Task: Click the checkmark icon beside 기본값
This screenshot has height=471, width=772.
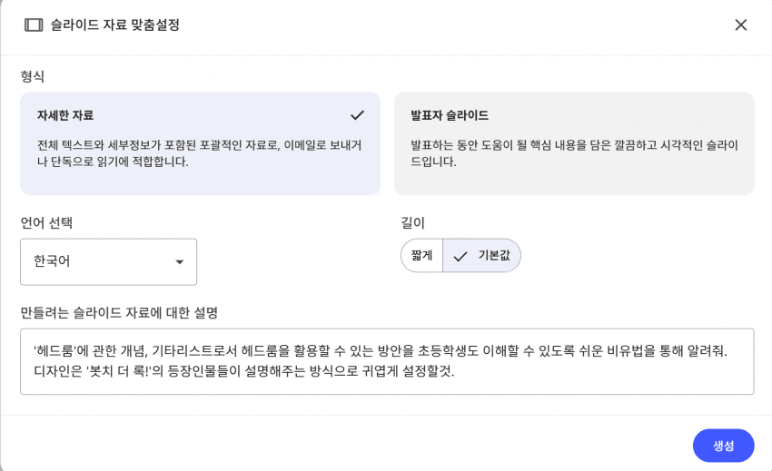Action: [x=460, y=256]
